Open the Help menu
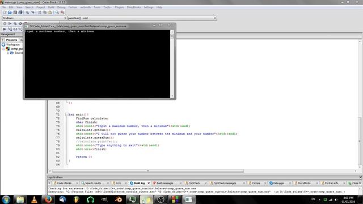The height and width of the screenshot is (204, 363). (x=159, y=7)
